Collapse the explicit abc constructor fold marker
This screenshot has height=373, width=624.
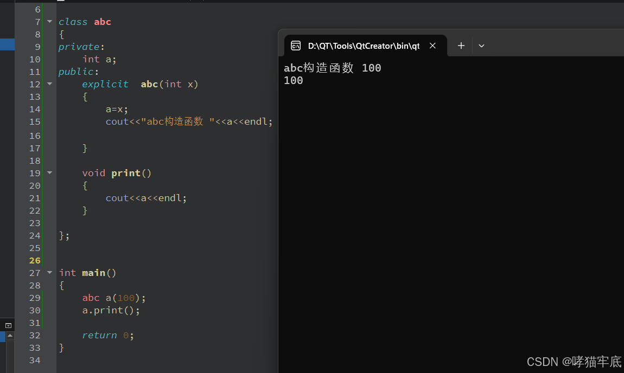(48, 83)
